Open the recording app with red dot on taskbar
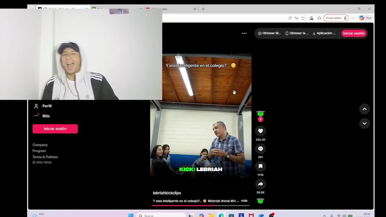This screenshot has width=386, height=217. click(x=271, y=215)
